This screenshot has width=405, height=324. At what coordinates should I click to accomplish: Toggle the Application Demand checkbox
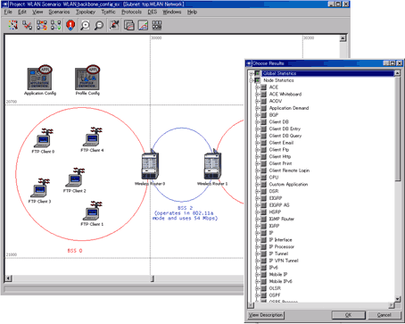point(263,108)
